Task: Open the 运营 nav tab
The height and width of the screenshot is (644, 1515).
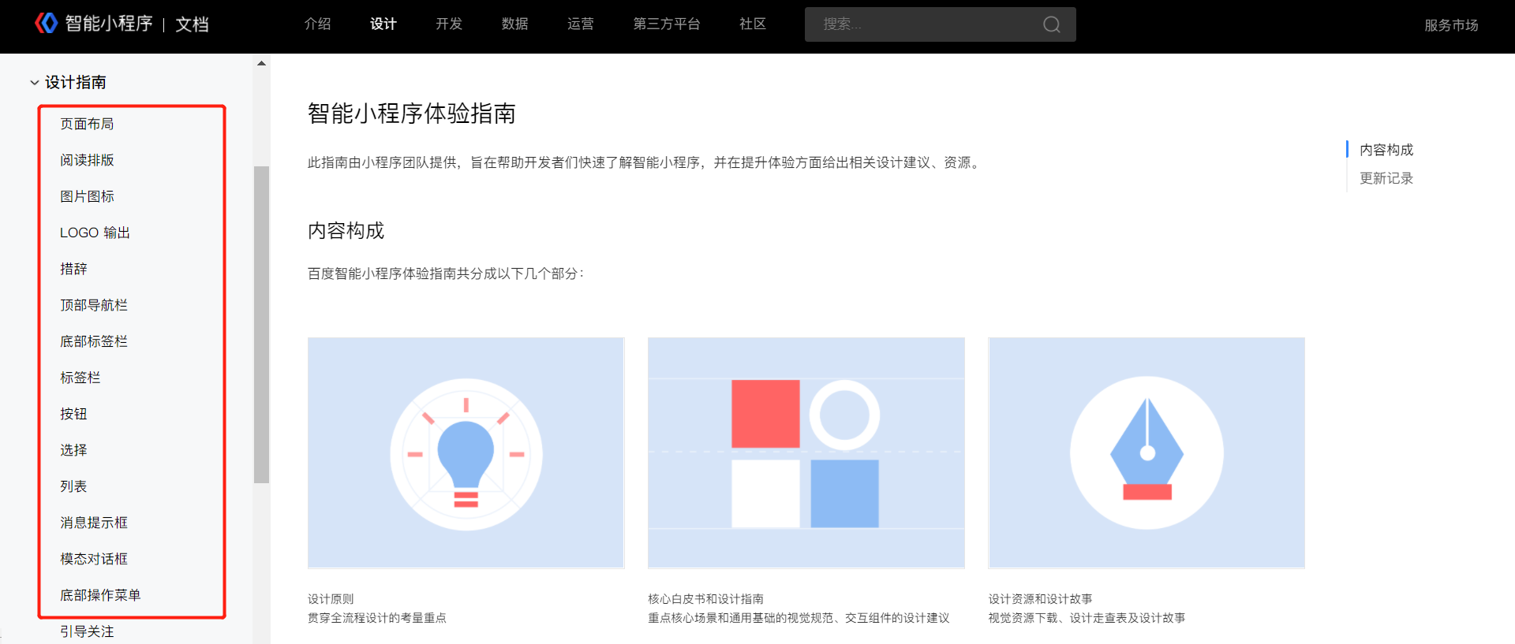Action: 580,24
